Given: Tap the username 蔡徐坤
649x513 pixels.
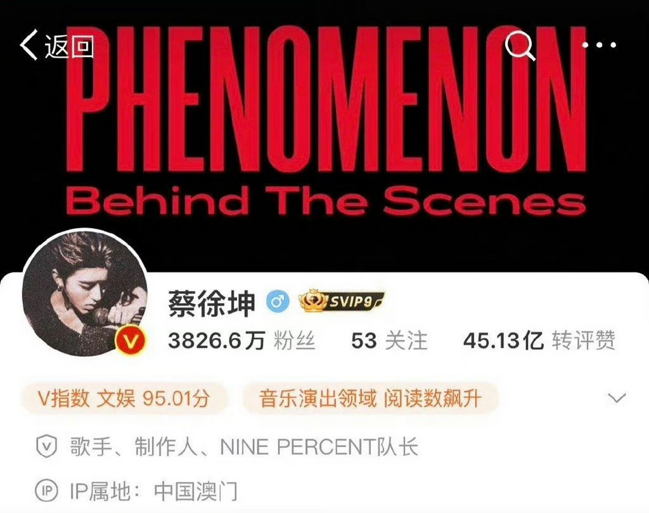Looking at the screenshot, I should click(212, 303).
